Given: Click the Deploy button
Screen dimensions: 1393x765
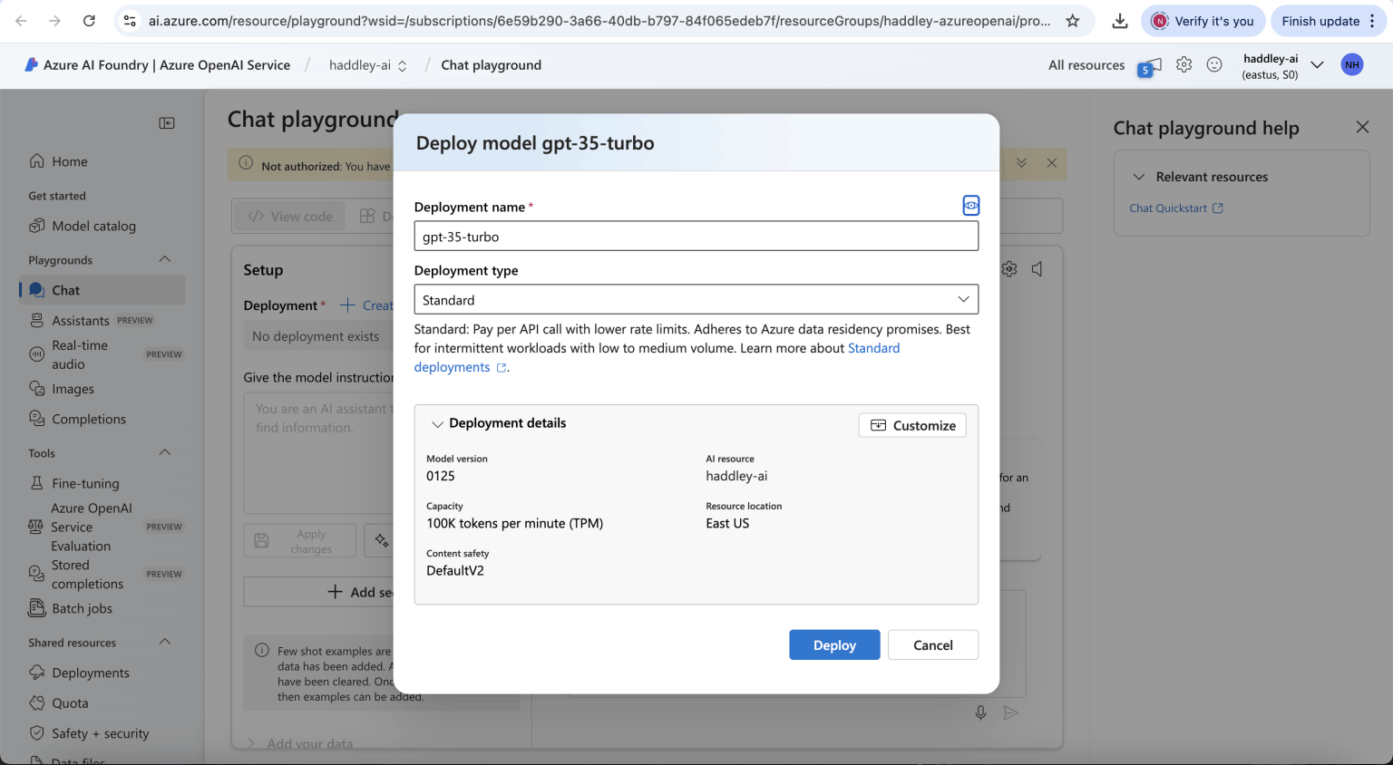Looking at the screenshot, I should coord(833,644).
